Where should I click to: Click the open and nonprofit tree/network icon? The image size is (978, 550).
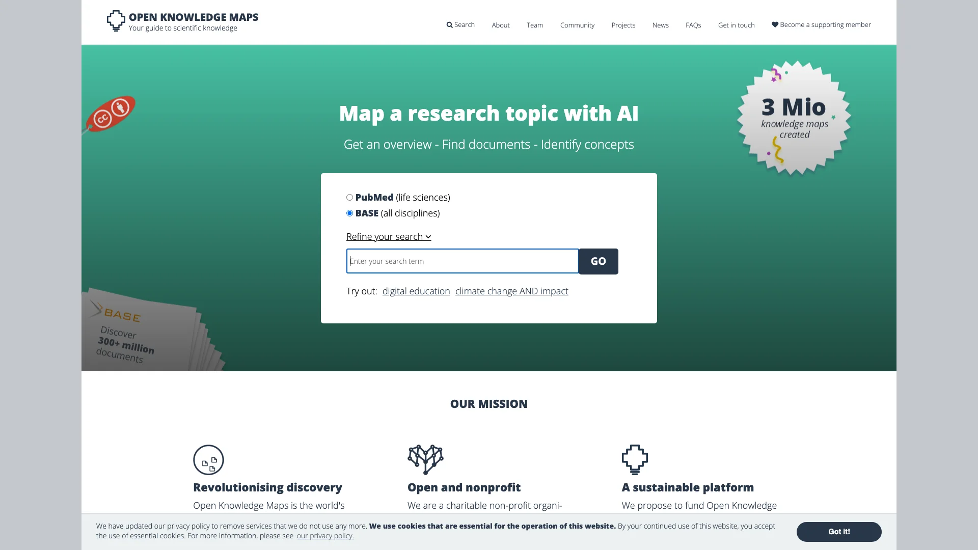(x=425, y=459)
